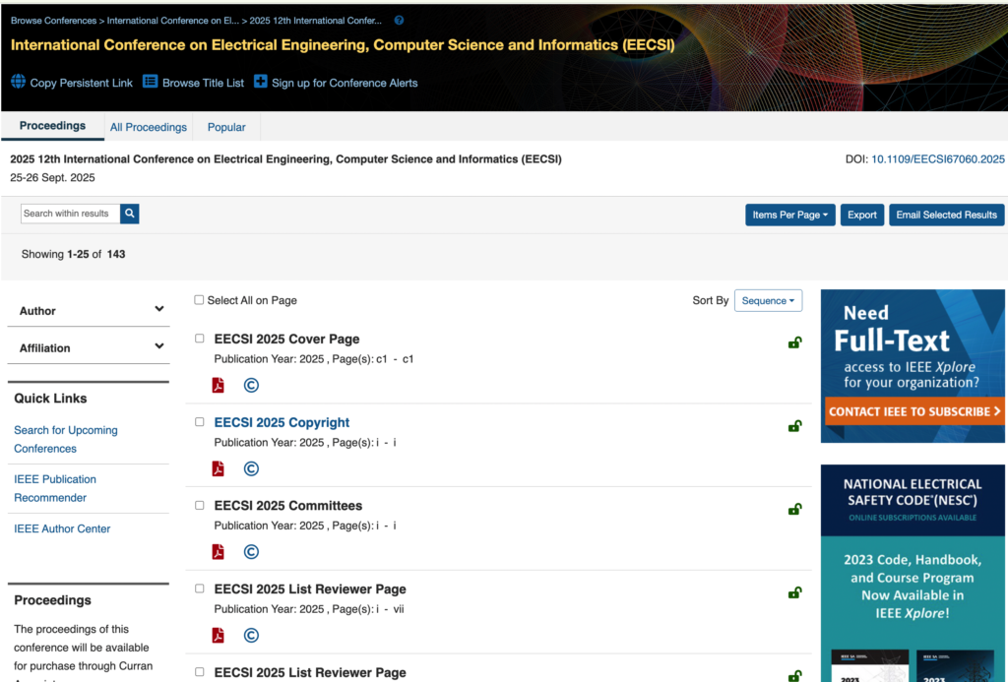Select the EECSI 2025 Committees checkbox
The height and width of the screenshot is (682, 1008).
[x=200, y=506]
